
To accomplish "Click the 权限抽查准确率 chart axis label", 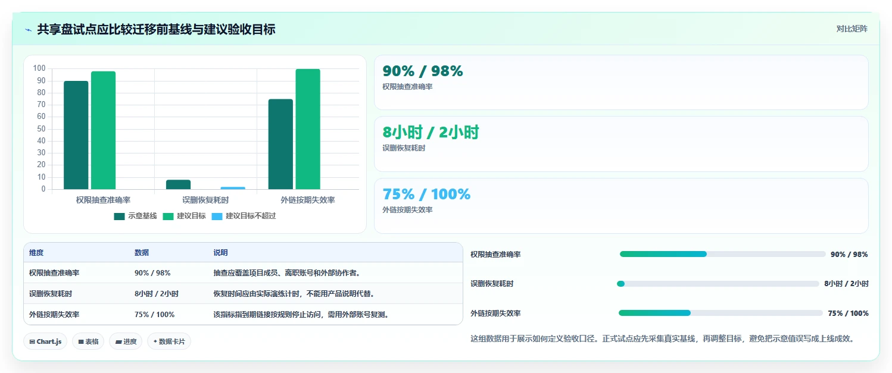I will (104, 200).
